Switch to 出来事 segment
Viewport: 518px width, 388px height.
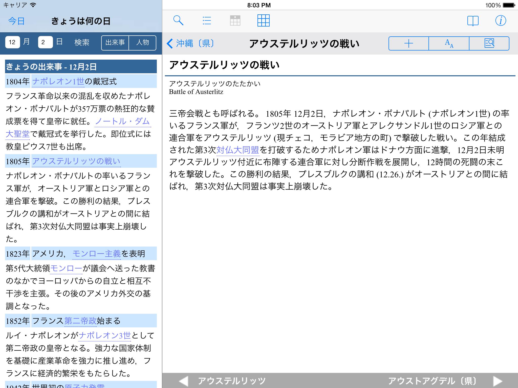pyautogui.click(x=115, y=43)
